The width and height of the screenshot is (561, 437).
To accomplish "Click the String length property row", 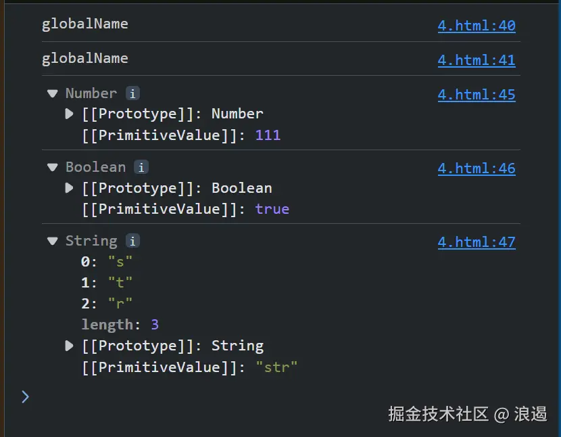I will coord(120,325).
